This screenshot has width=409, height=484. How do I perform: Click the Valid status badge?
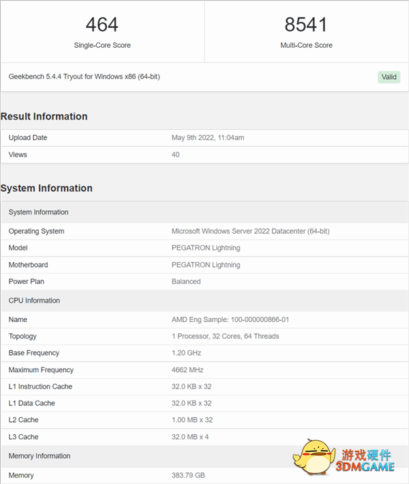pos(389,77)
